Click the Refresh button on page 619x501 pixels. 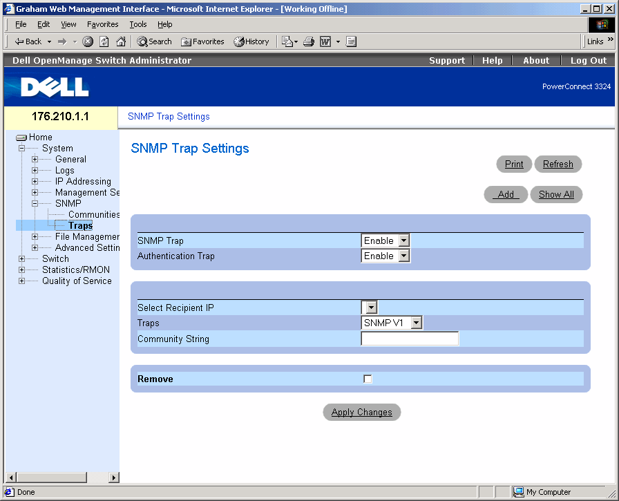click(558, 164)
